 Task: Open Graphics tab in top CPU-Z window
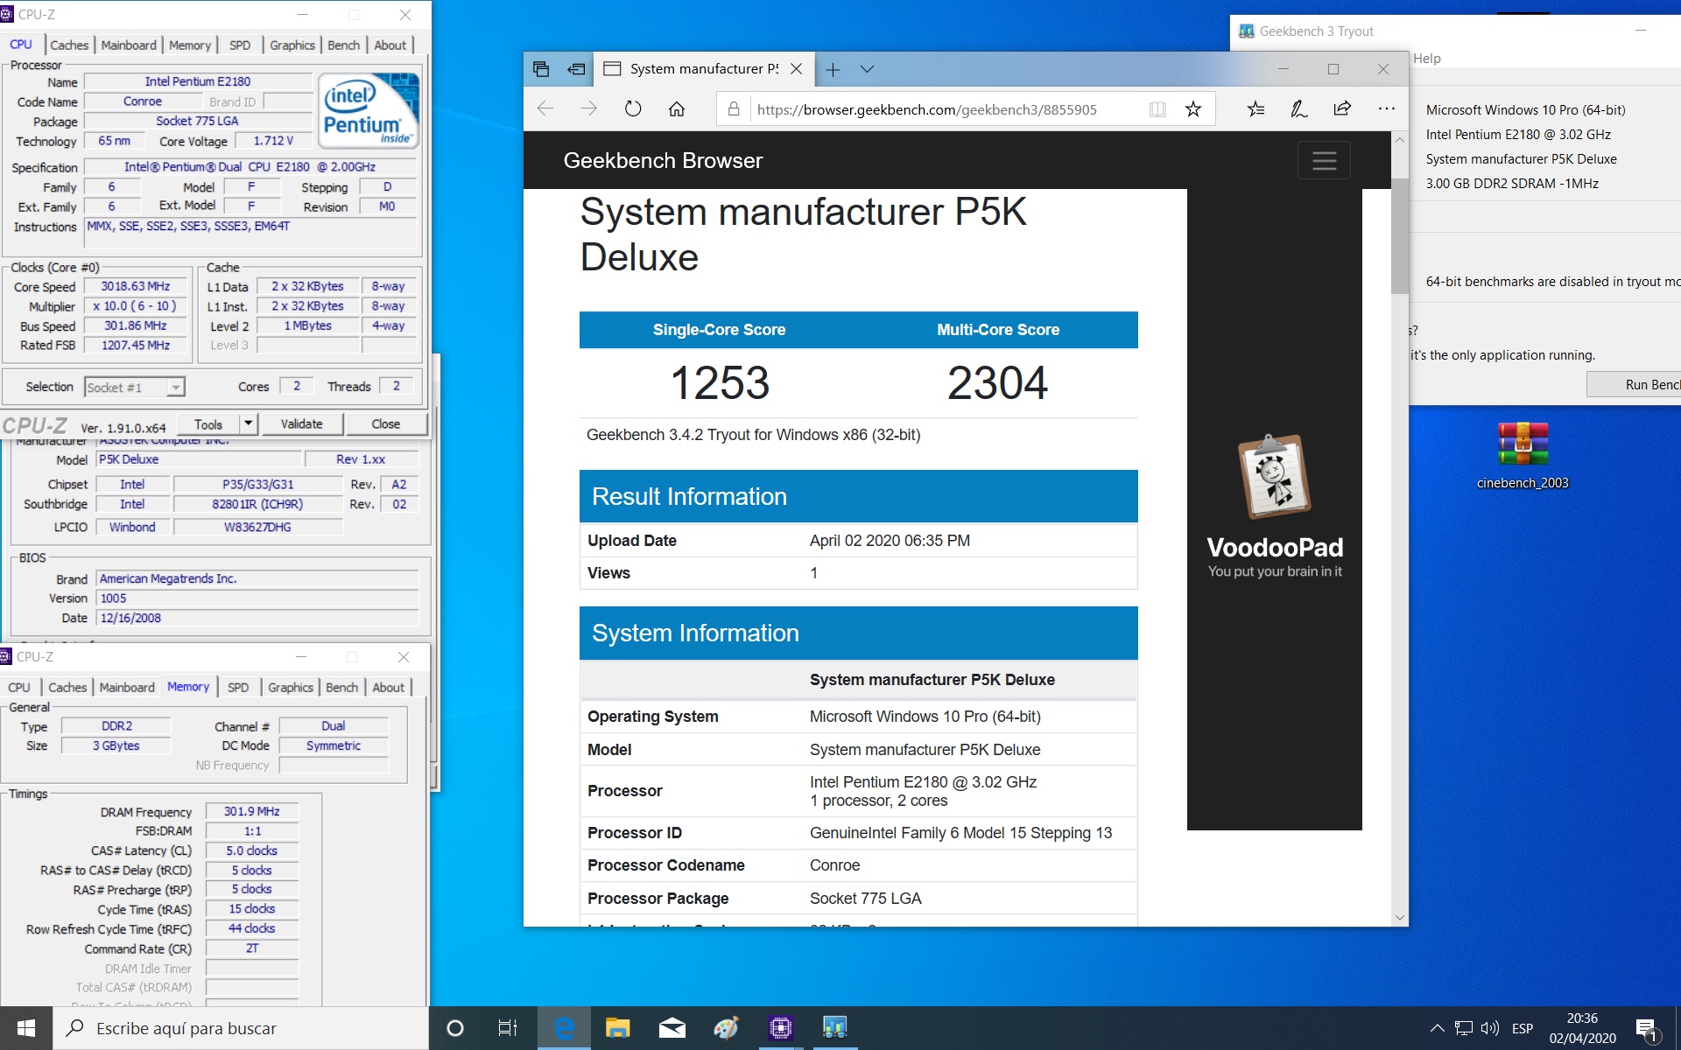coord(292,45)
